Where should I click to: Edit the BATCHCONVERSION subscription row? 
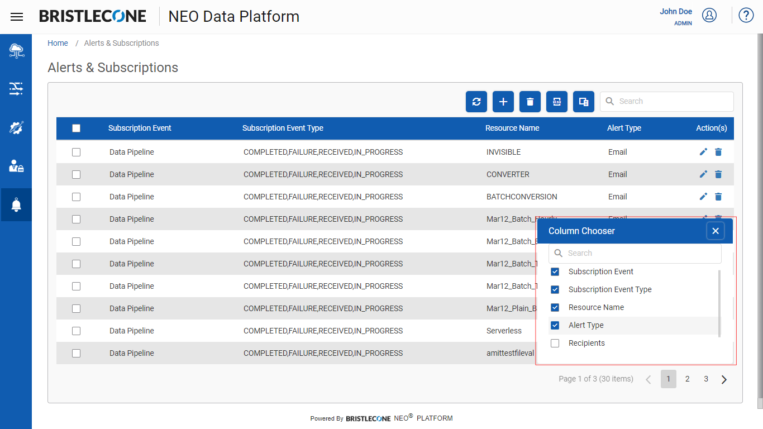[x=703, y=197]
